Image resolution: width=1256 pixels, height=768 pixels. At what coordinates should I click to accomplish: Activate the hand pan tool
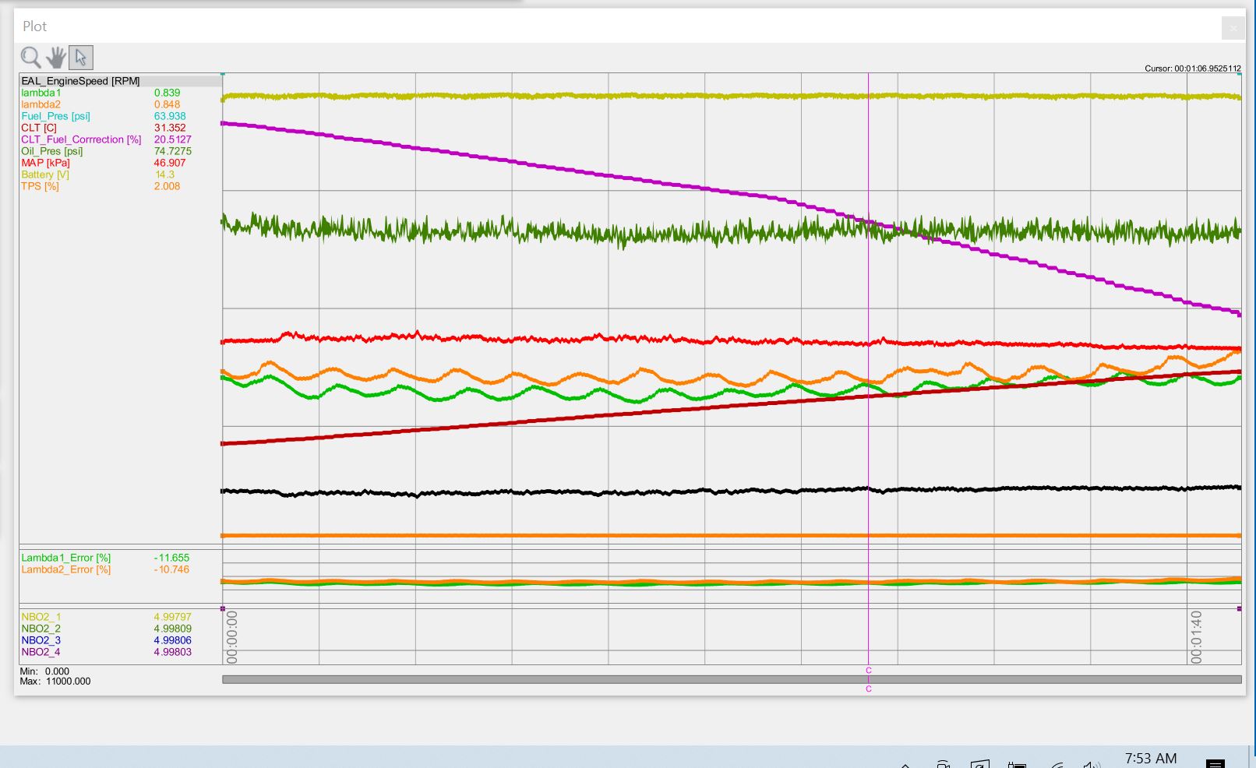(x=55, y=58)
